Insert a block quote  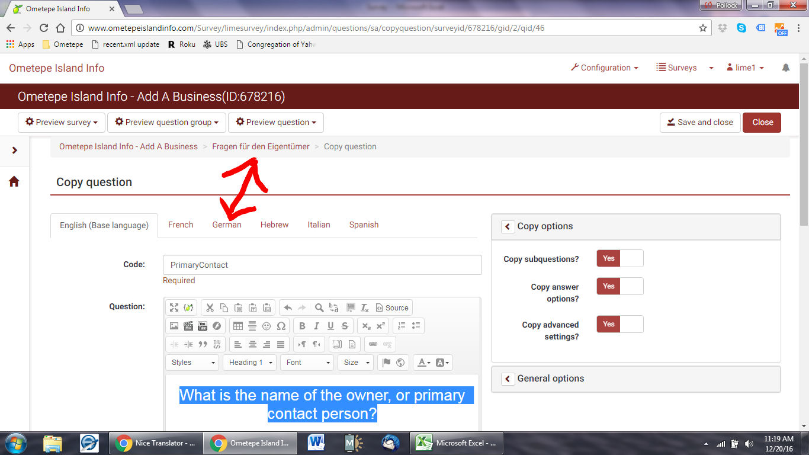(203, 344)
